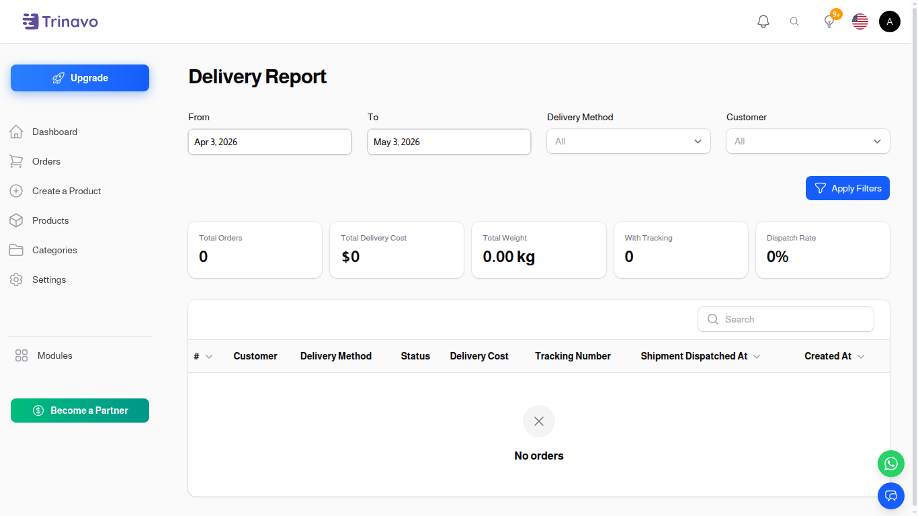The width and height of the screenshot is (918, 516).
Task: Click the Status column header
Action: click(x=415, y=356)
